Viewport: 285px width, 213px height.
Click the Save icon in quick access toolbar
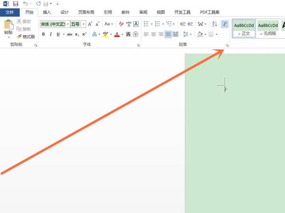(16, 4)
